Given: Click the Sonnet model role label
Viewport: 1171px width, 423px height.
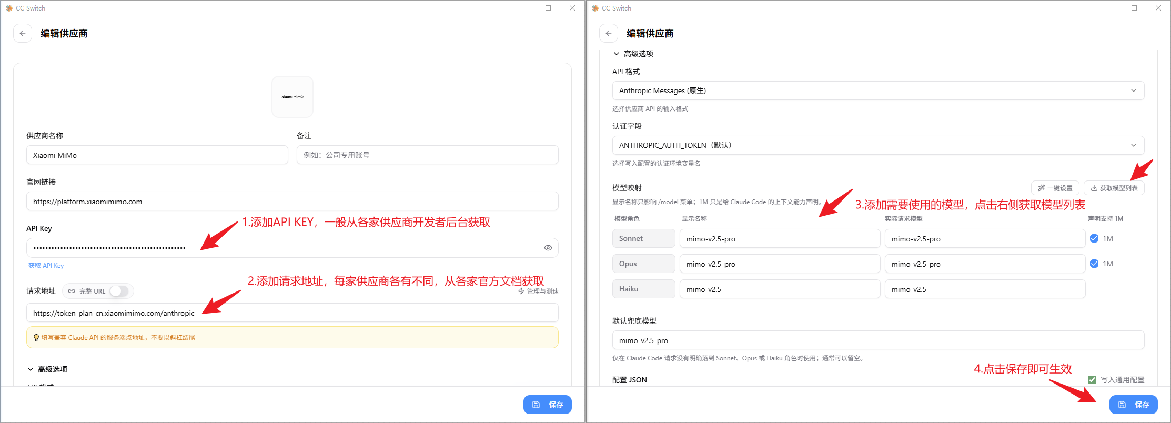Looking at the screenshot, I should point(644,238).
